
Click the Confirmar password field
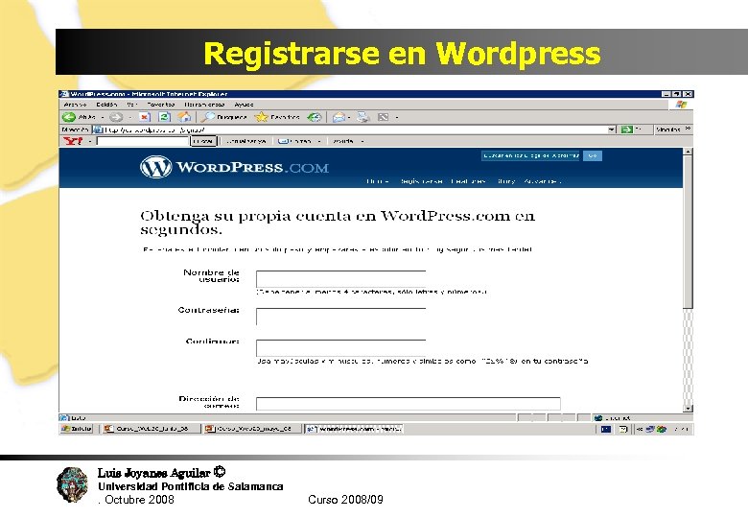(x=340, y=347)
